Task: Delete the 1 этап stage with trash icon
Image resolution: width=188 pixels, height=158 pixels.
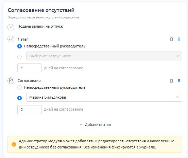Action: (171, 39)
